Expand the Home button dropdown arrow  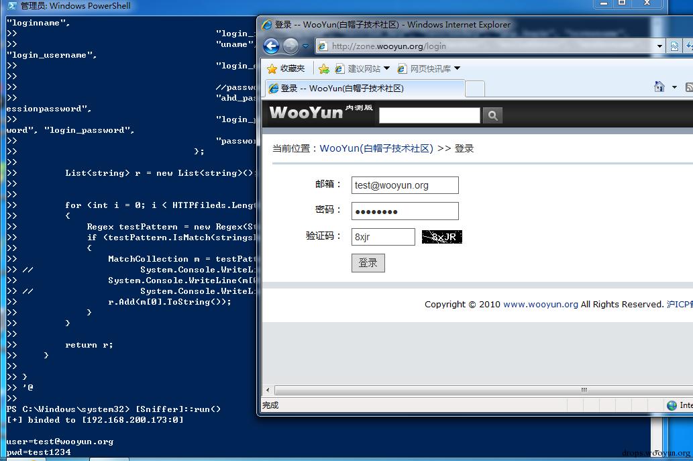tap(674, 87)
